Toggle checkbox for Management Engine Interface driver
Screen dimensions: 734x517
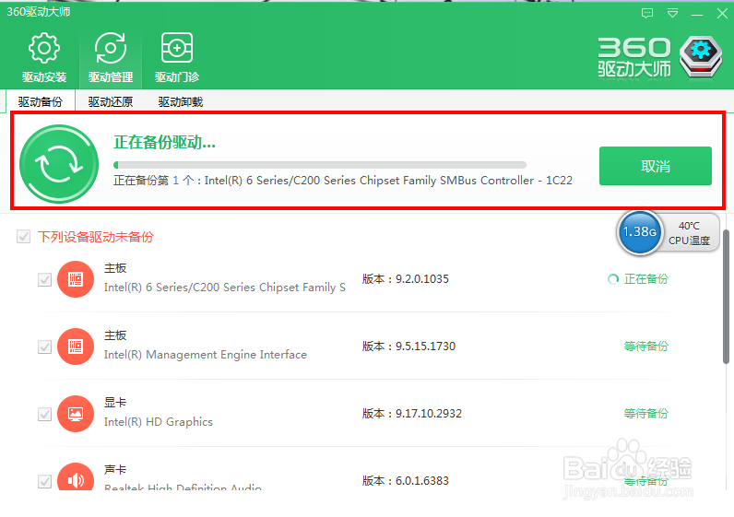click(44, 347)
